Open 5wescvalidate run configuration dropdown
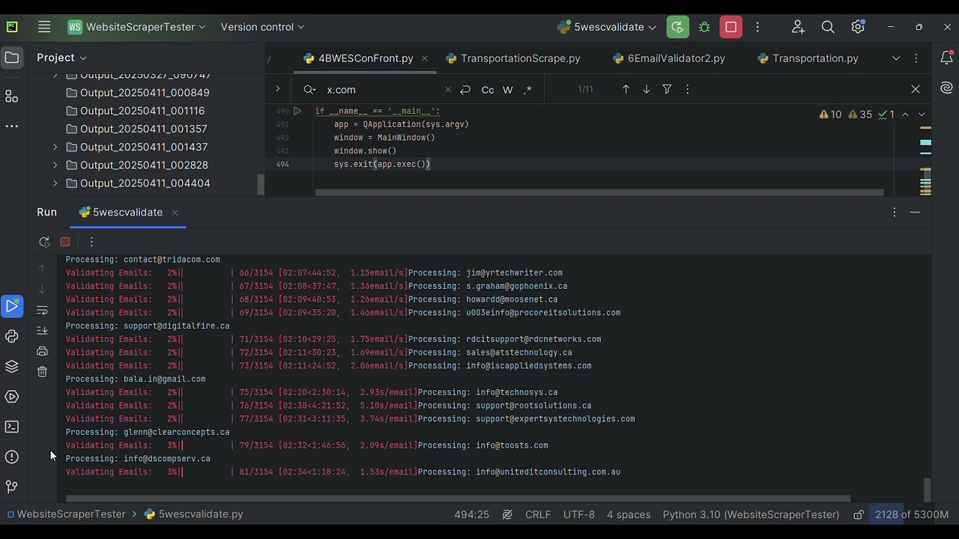959x539 pixels. 607,27
